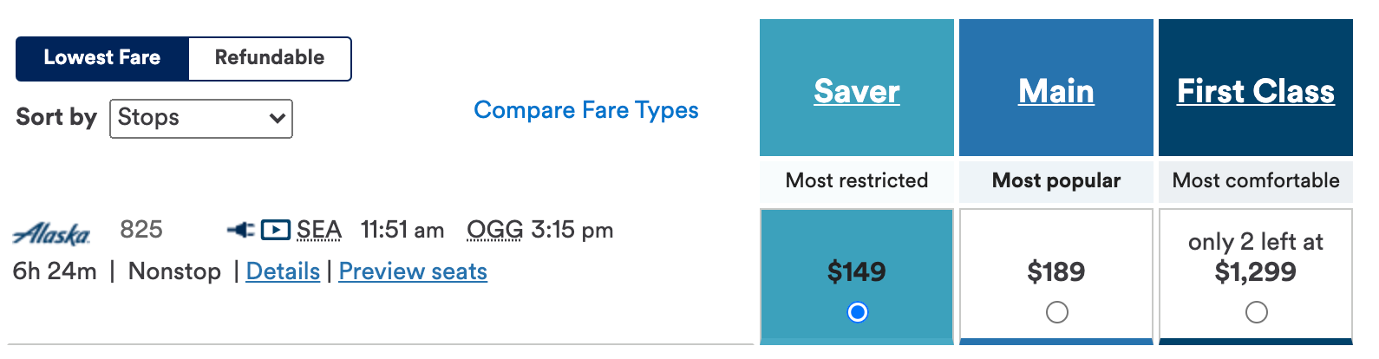Choose the $1,299 First Class radio button
Screen dimensions: 1379x359
point(1256,312)
